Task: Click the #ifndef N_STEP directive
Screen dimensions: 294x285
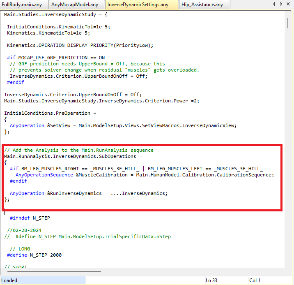Action: [x=30, y=218]
